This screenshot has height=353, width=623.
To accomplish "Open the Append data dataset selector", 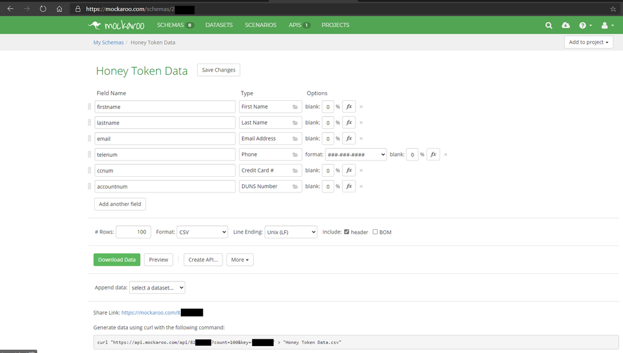I will (x=157, y=288).
